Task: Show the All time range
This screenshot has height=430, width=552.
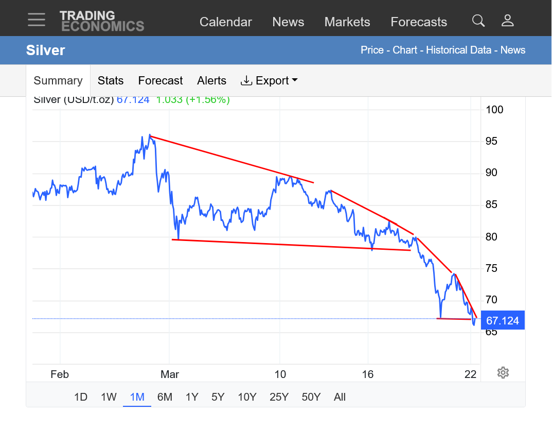Action: point(340,397)
